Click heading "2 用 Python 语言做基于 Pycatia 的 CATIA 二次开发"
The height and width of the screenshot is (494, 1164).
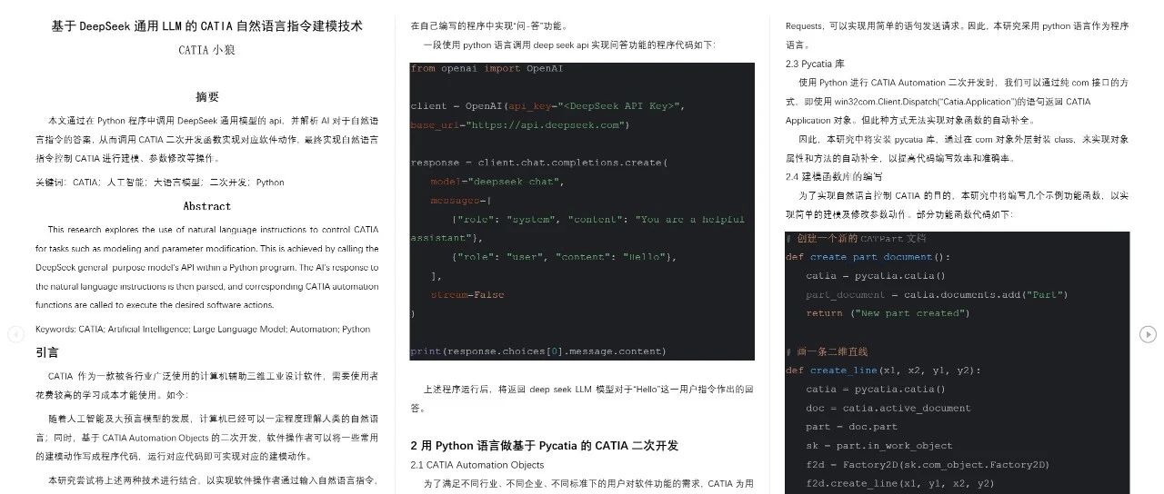click(x=545, y=446)
